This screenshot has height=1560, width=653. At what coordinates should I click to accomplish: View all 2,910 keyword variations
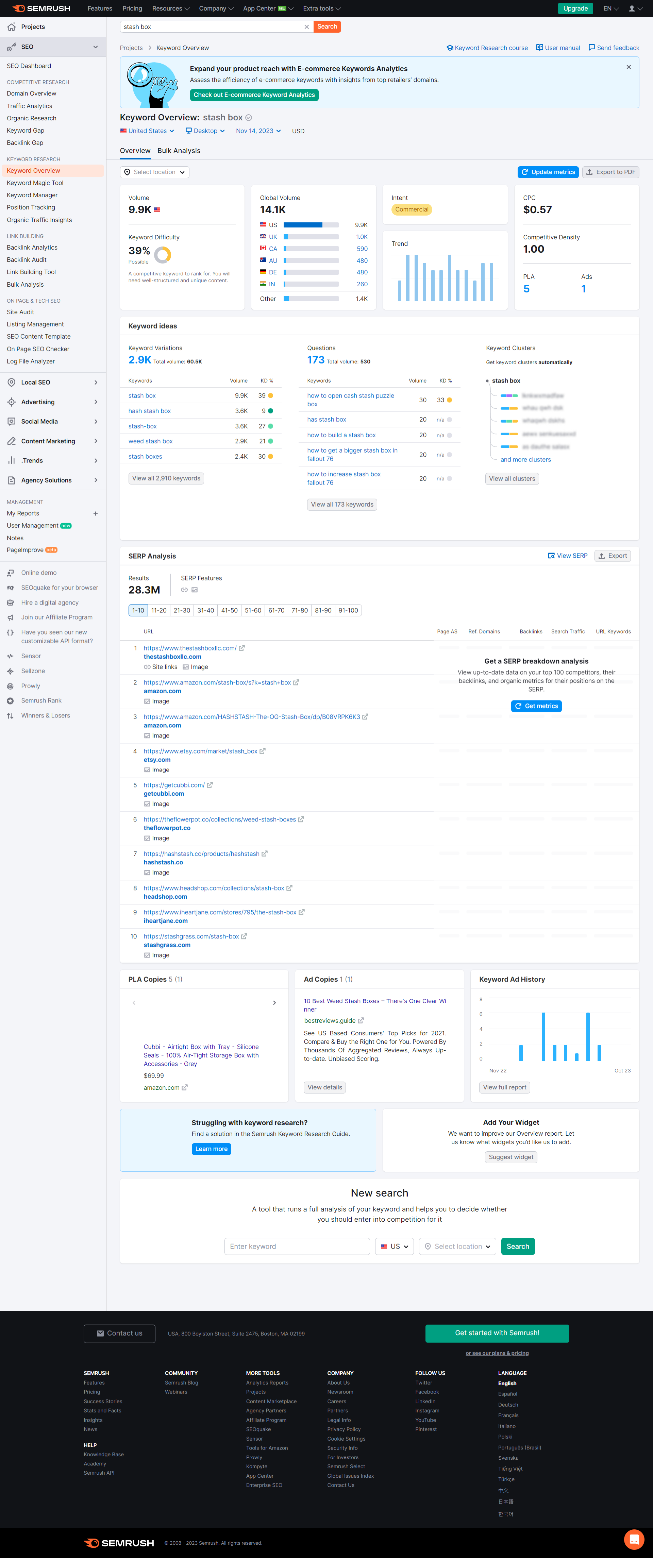[x=165, y=478]
